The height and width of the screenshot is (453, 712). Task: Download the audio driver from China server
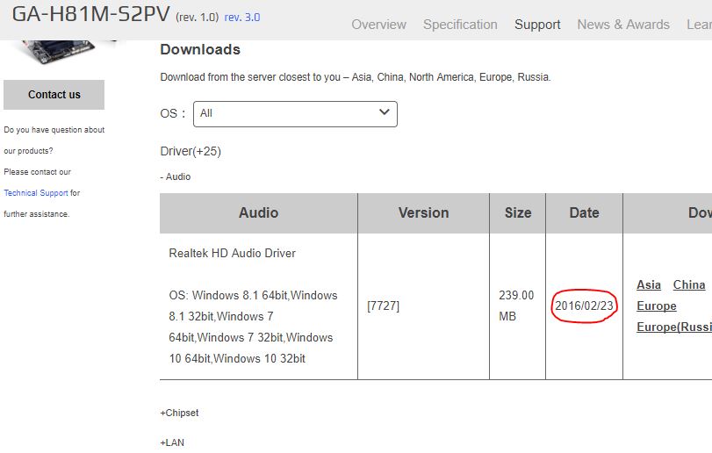[x=689, y=284]
